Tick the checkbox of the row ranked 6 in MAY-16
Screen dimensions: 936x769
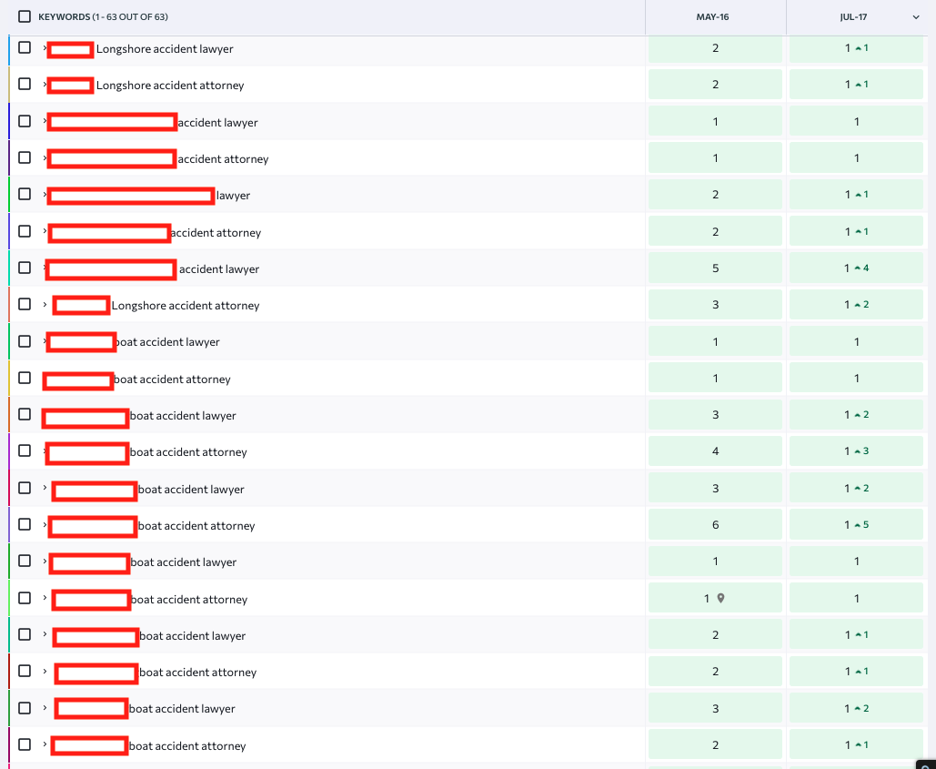(25, 524)
